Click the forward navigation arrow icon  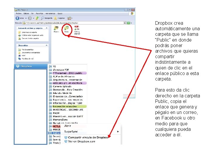coord(30,18)
